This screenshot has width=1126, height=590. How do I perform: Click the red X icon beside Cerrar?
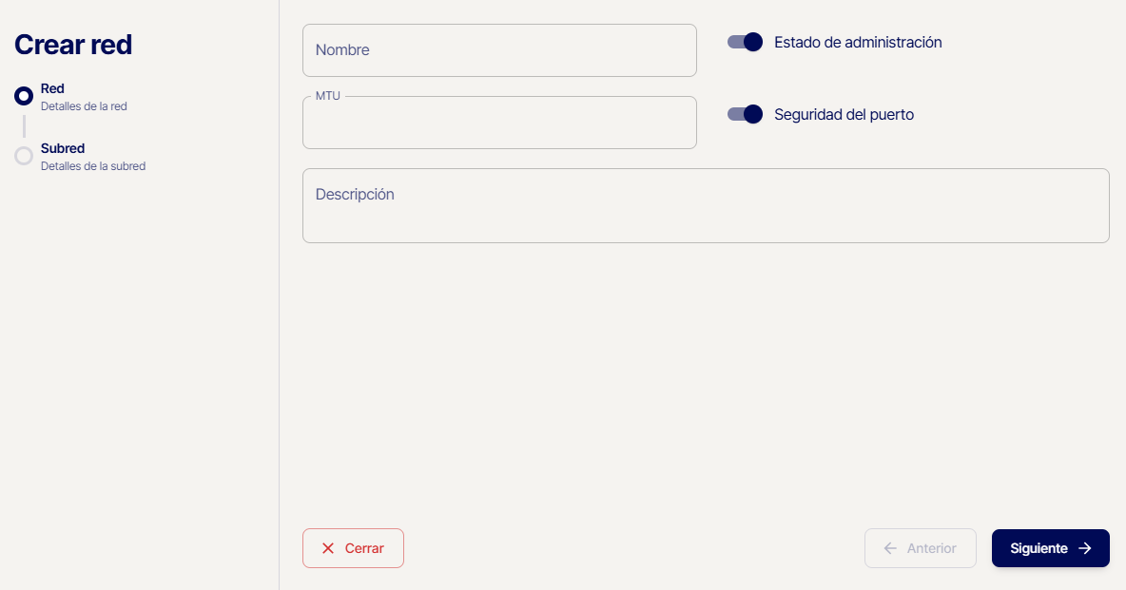point(328,548)
